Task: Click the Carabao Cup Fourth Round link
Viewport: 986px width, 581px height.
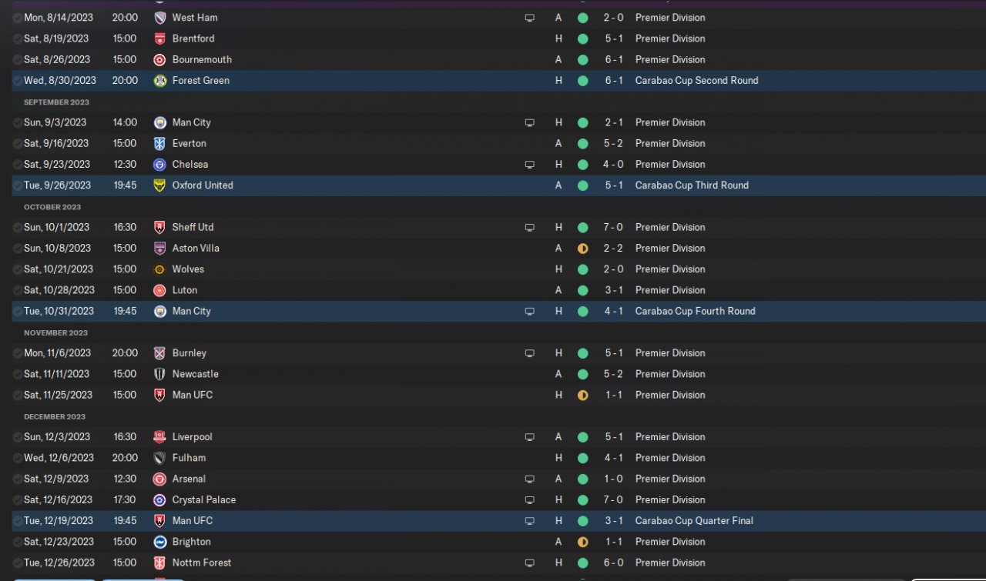Action: tap(695, 312)
